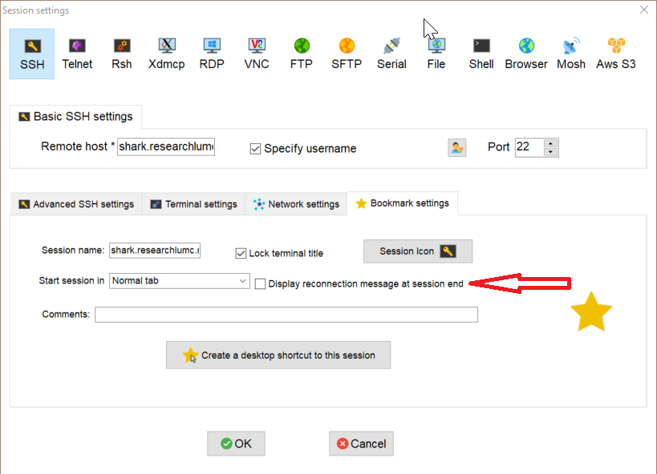Select the Mosh session icon

[x=571, y=54]
